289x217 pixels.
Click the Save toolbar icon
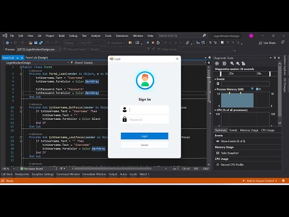(x=36, y=43)
